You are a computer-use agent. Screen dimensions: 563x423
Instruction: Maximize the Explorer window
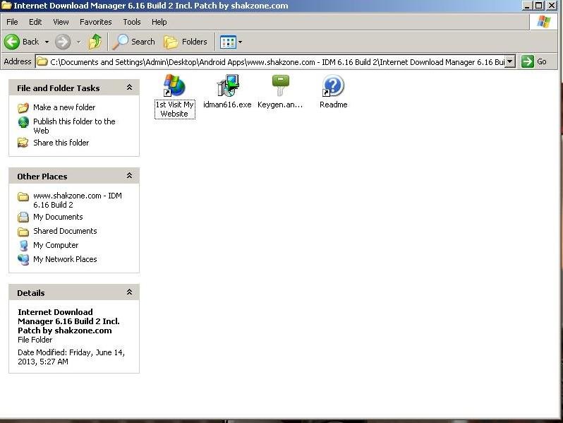(538, 6)
